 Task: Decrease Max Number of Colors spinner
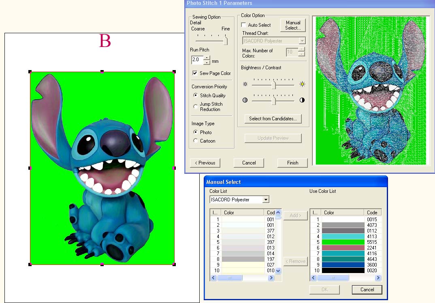click(302, 54)
